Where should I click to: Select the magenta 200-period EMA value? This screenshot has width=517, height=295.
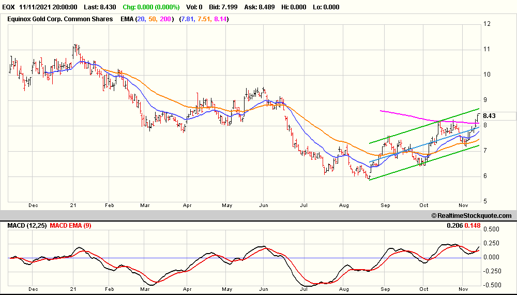pyautogui.click(x=219, y=19)
